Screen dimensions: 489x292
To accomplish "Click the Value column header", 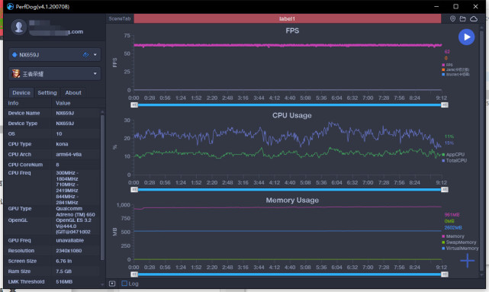I will point(63,103).
